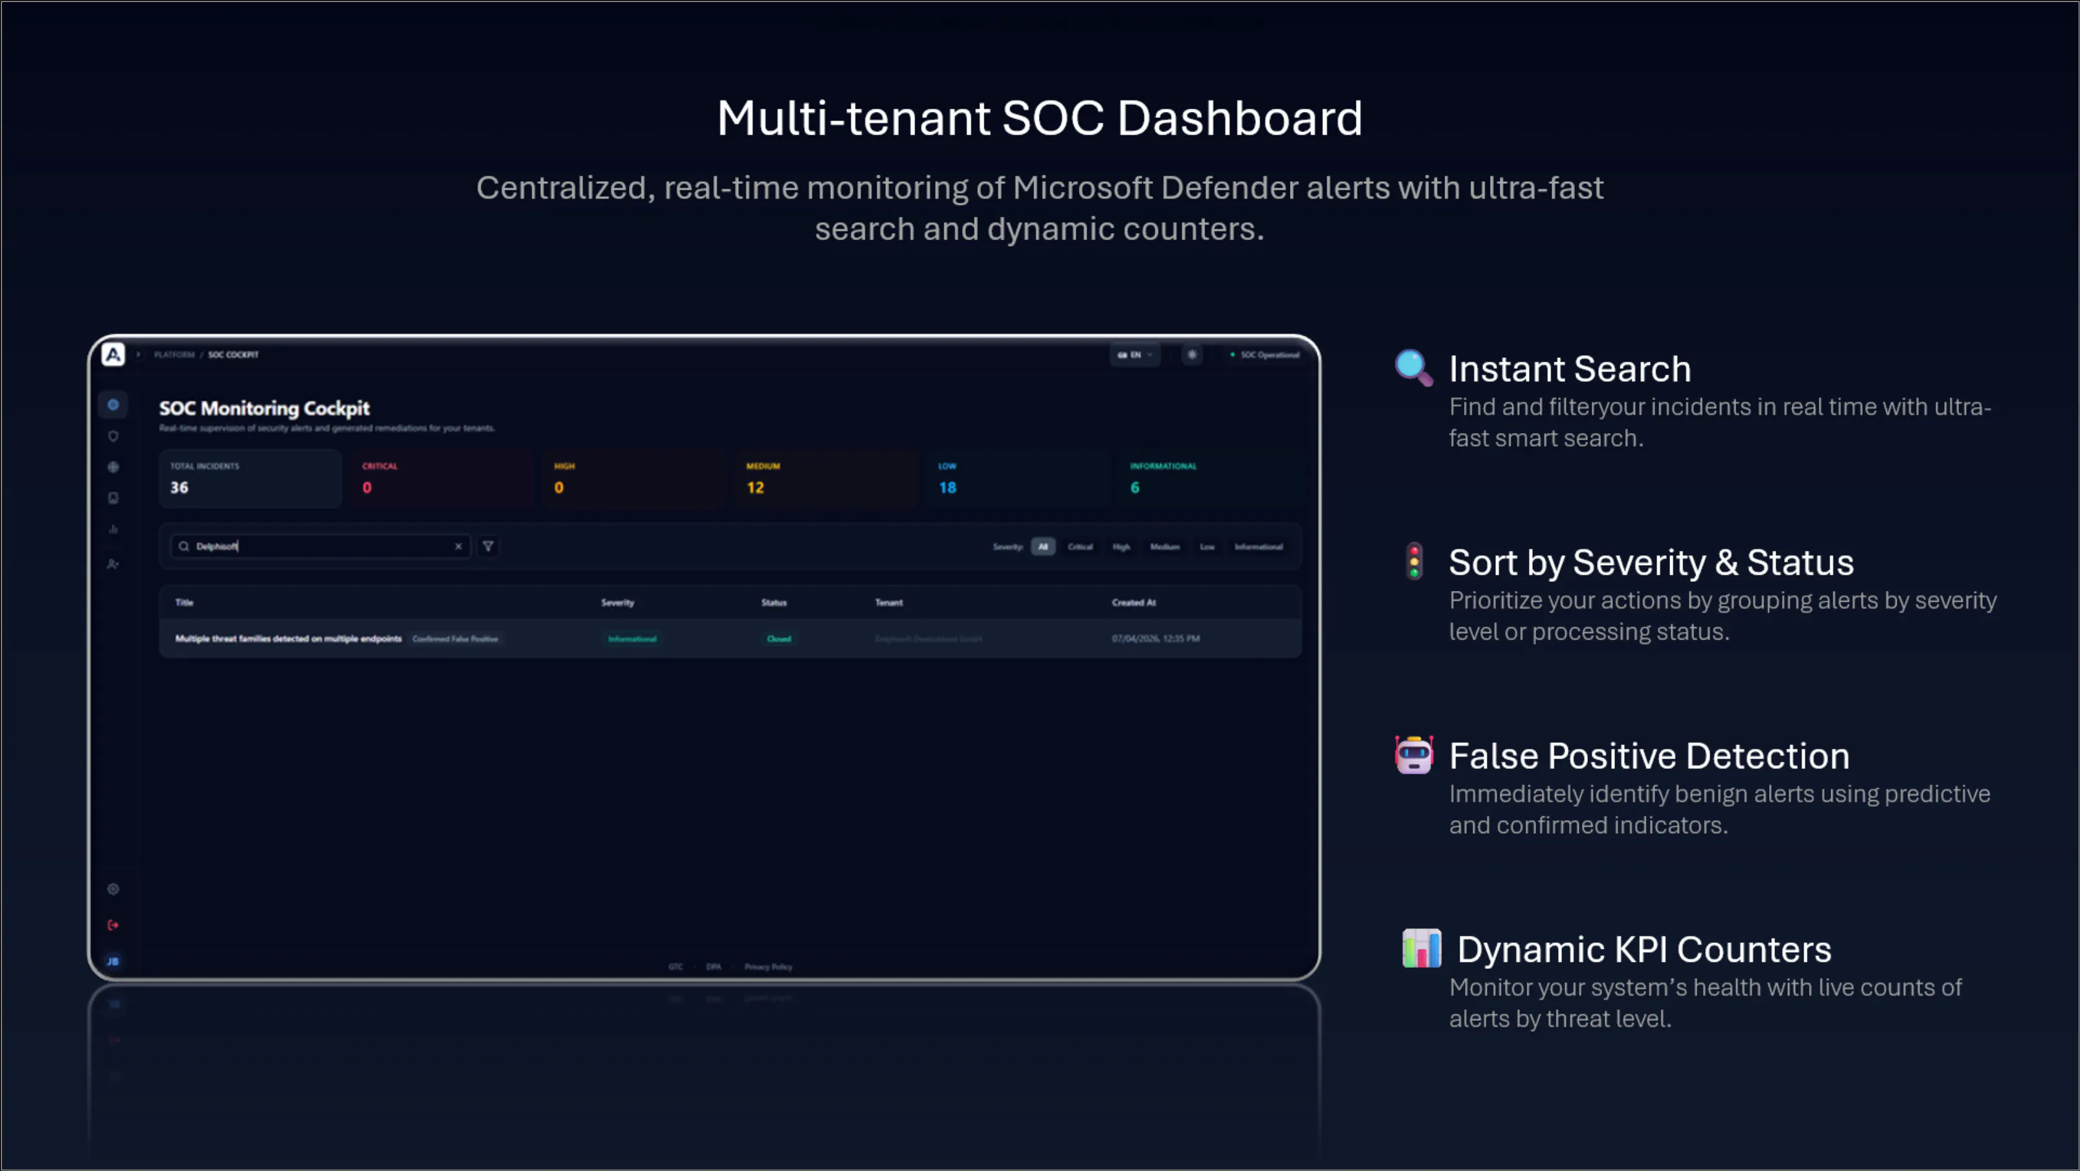The width and height of the screenshot is (2080, 1171).
Task: Click the Instant Search heading
Action: coord(1570,369)
